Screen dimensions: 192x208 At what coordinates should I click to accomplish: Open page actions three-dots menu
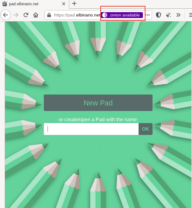(x=147, y=15)
